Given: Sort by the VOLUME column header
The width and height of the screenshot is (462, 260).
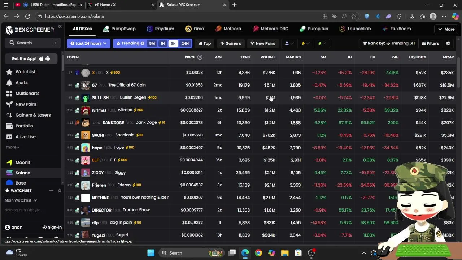Looking at the screenshot, I should [268, 57].
